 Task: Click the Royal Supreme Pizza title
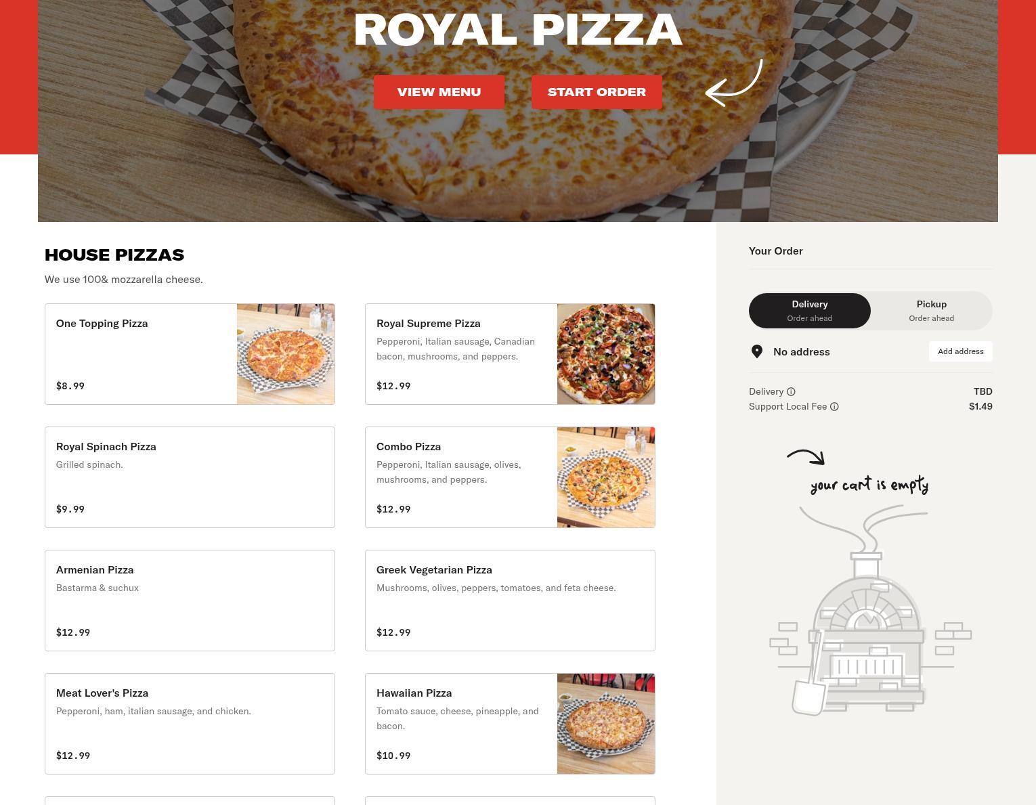point(429,324)
